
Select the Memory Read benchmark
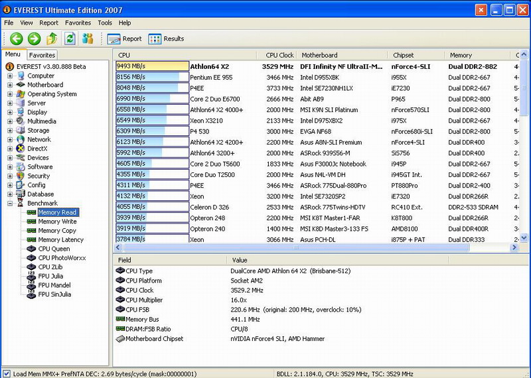coord(58,212)
